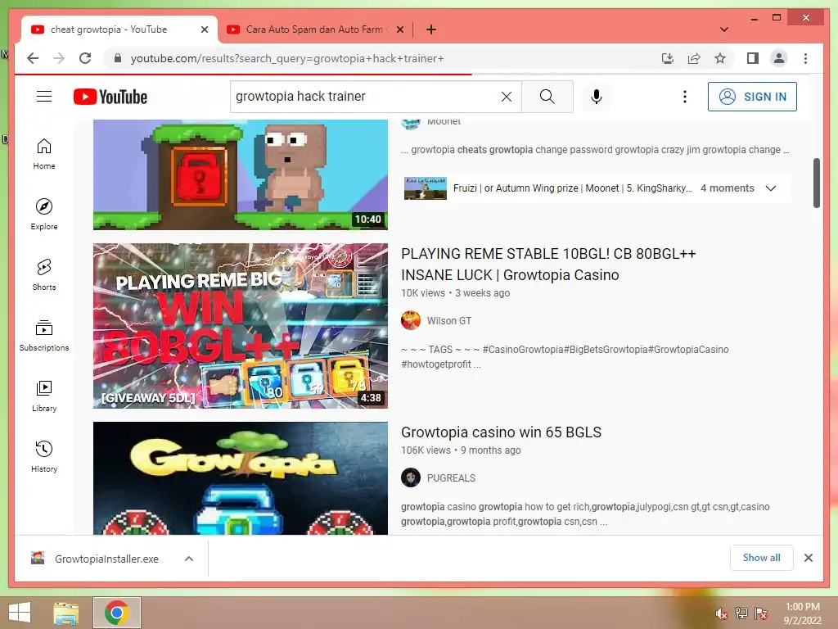Start voice search with microphone
Screen dimensions: 838x629
pyautogui.click(x=597, y=97)
